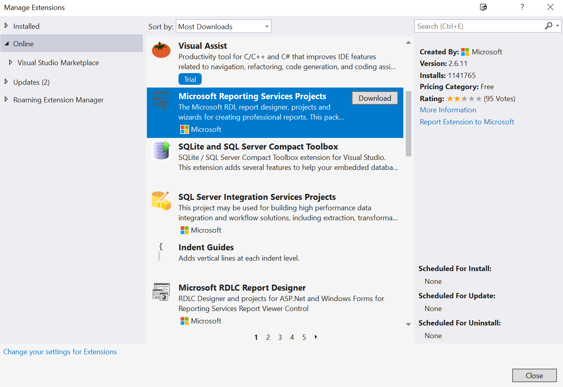
Task: Click the star rating icons
Action: pyautogui.click(x=464, y=99)
